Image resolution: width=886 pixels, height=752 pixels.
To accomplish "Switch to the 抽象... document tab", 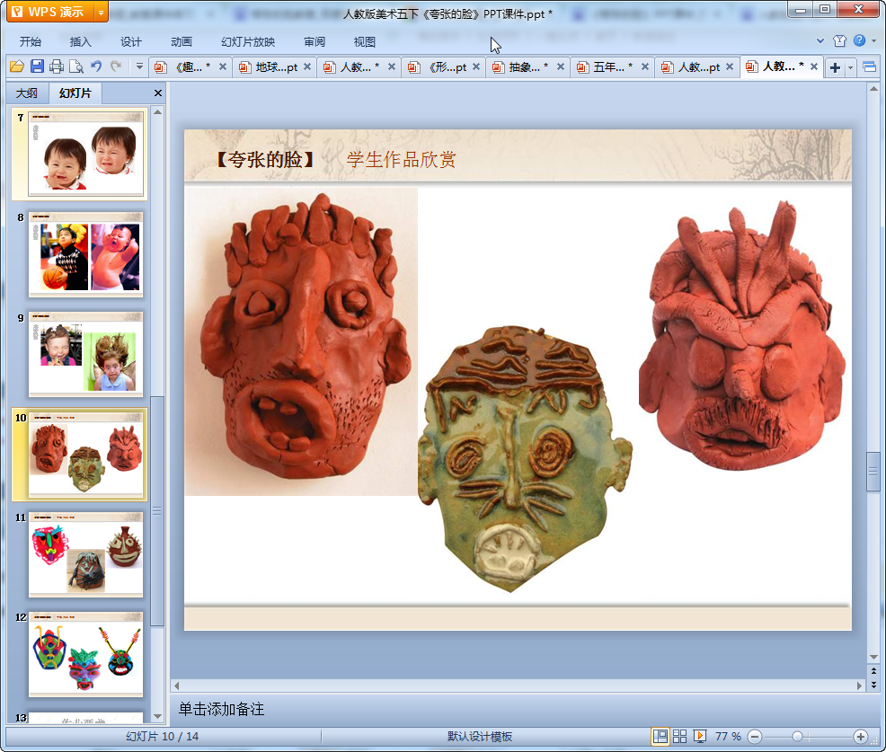I will 528,67.
